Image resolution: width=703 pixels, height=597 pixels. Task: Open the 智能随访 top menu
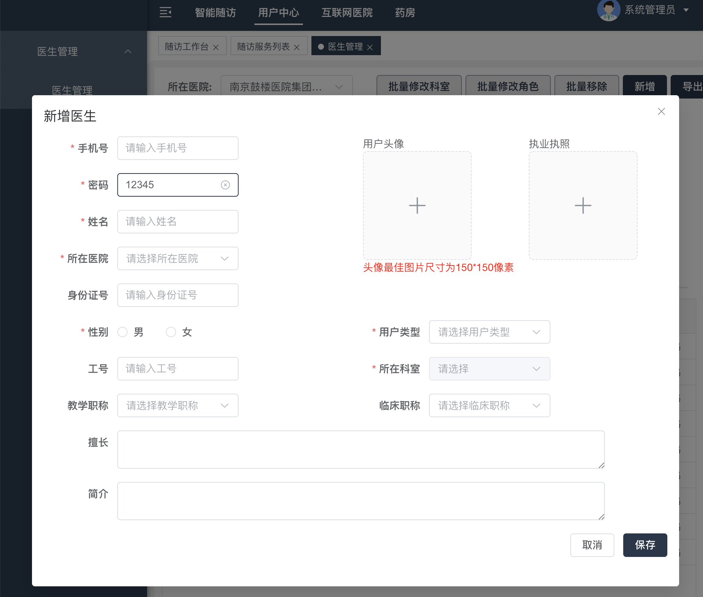coord(215,13)
